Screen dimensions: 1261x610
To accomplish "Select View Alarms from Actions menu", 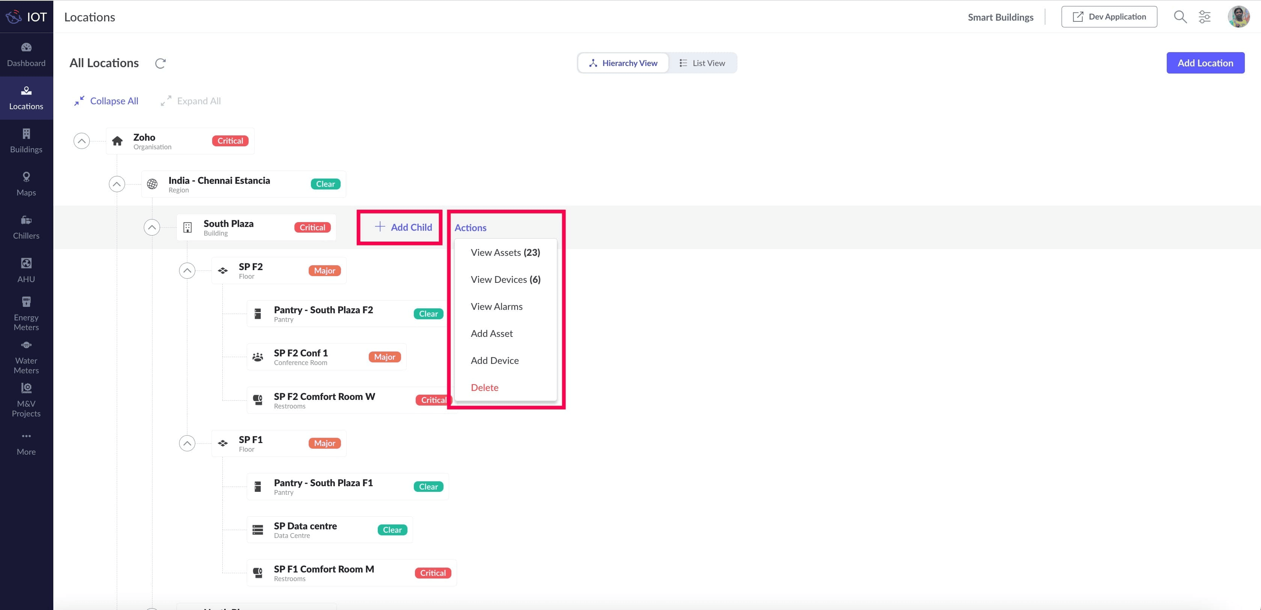I will coord(496,307).
